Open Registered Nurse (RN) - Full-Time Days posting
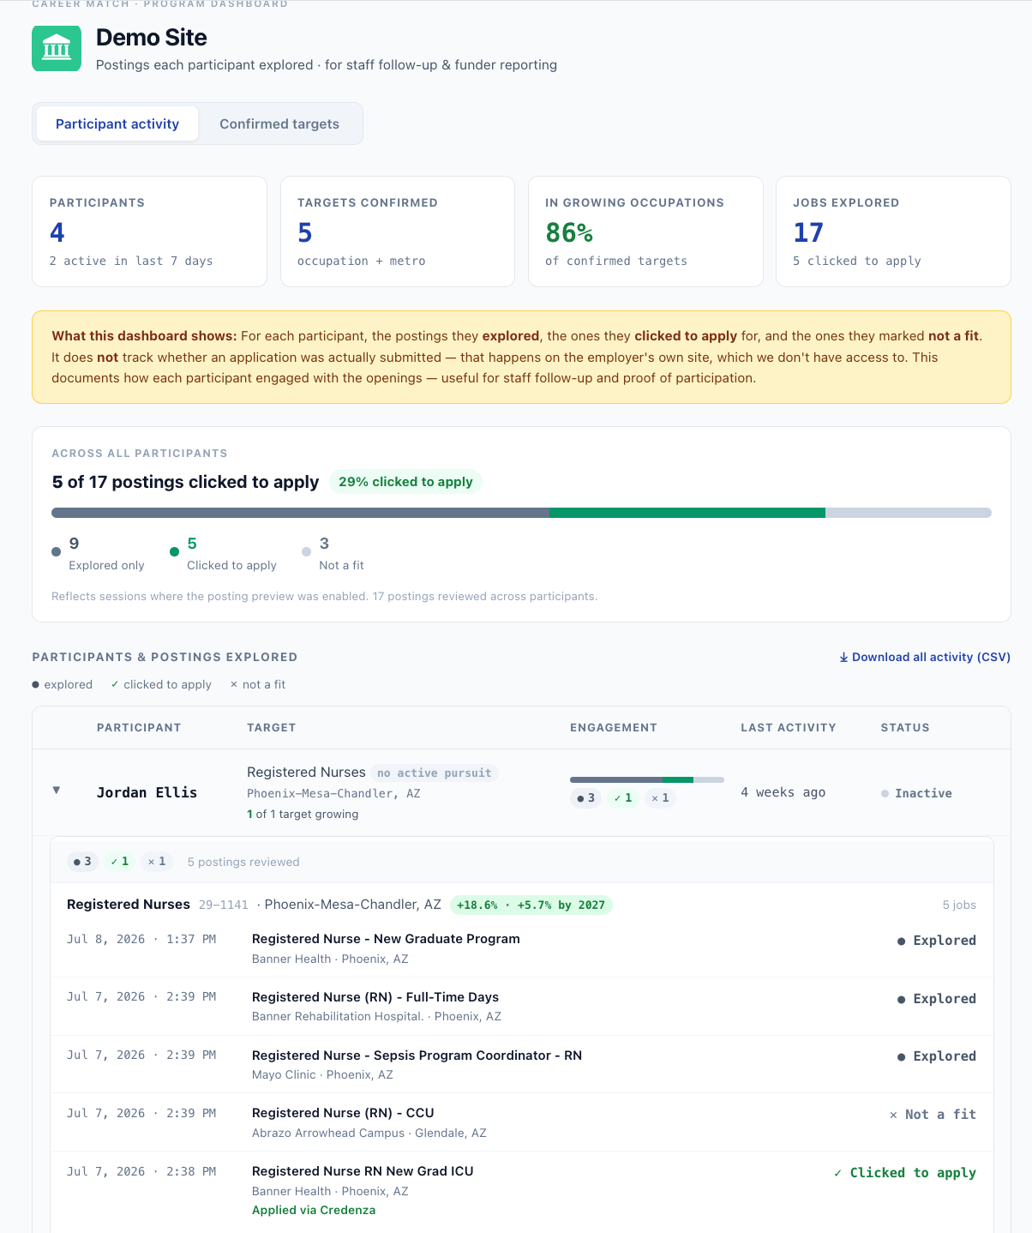Viewport: 1032px width, 1233px height. (375, 997)
